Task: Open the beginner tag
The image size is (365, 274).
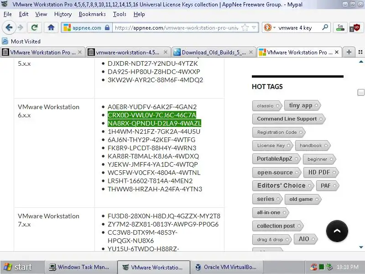Action: coord(319,159)
